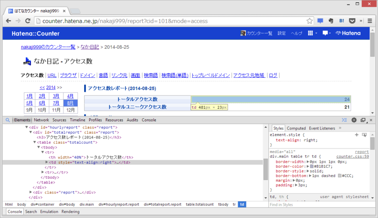
Task: Open the Hatena services grid icon
Action: (x=310, y=33)
